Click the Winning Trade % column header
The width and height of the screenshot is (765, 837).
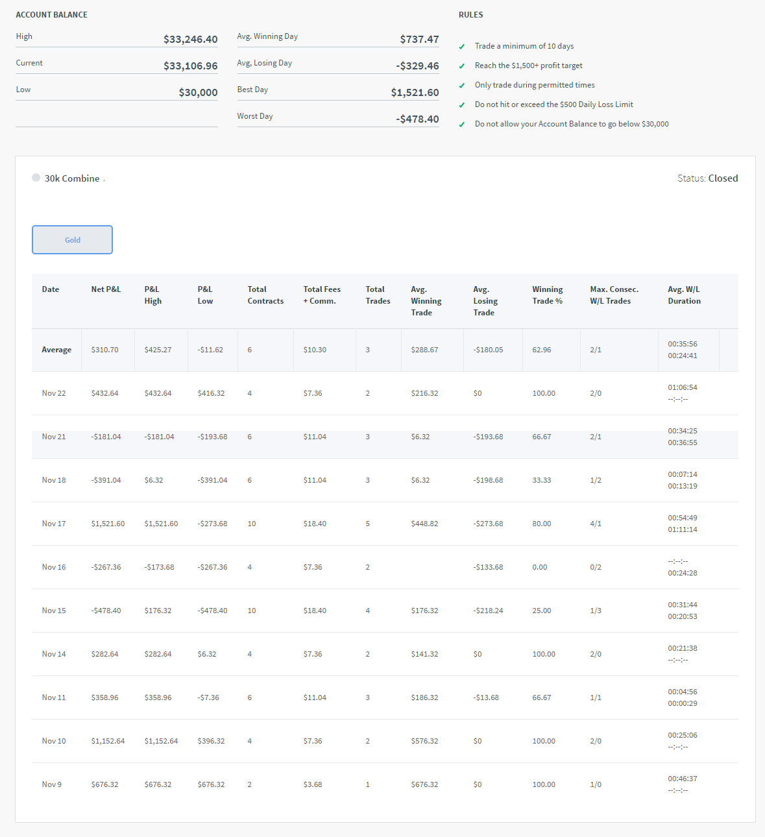tap(547, 295)
